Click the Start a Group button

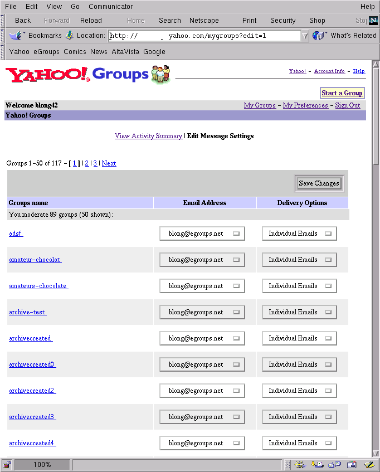pyautogui.click(x=342, y=93)
